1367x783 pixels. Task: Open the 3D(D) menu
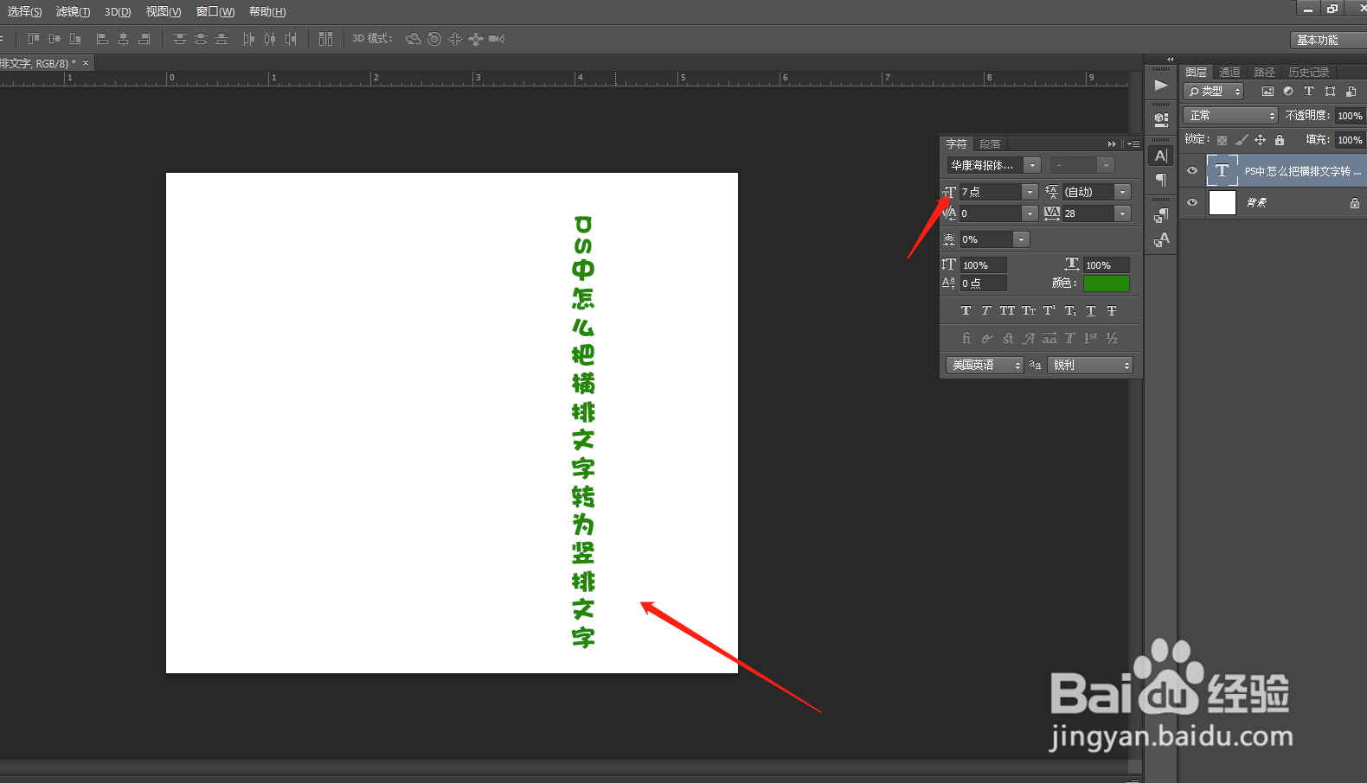(118, 11)
